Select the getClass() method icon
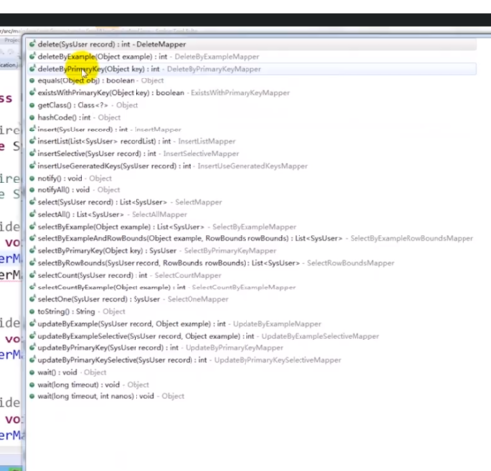 click(x=32, y=105)
